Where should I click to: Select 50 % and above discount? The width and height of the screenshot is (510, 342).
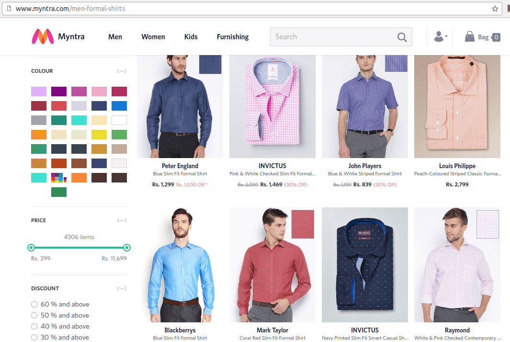click(x=34, y=315)
